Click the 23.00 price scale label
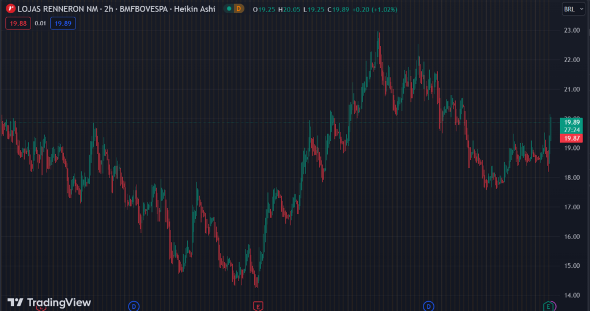590x311 pixels. pyautogui.click(x=571, y=30)
